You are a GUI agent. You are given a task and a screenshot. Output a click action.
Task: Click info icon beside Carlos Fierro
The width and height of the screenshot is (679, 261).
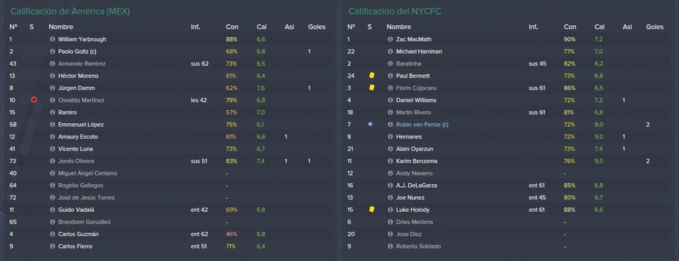click(x=52, y=246)
